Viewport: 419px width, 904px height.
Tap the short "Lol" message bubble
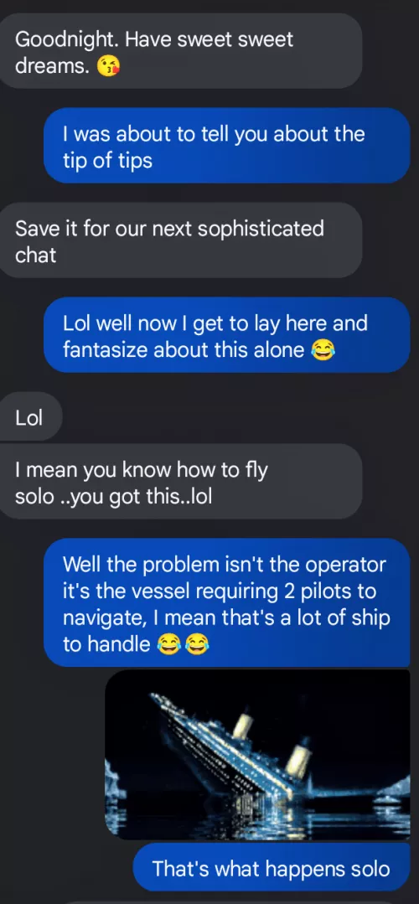coord(30,417)
